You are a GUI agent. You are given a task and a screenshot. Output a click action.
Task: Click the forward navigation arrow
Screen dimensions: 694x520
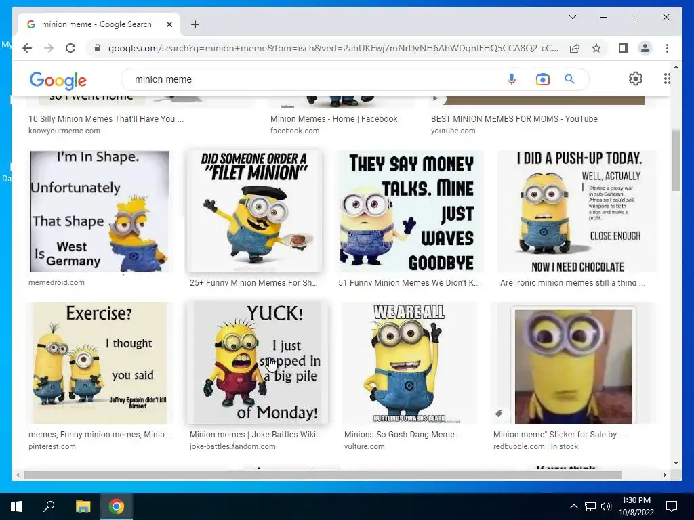(49, 48)
